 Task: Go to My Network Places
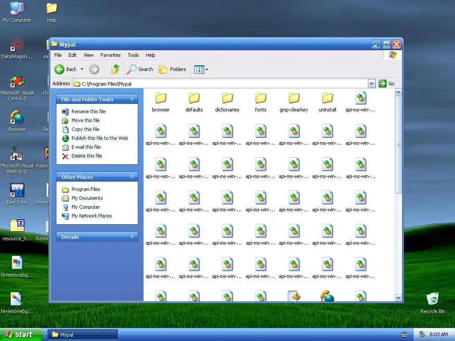click(x=87, y=216)
